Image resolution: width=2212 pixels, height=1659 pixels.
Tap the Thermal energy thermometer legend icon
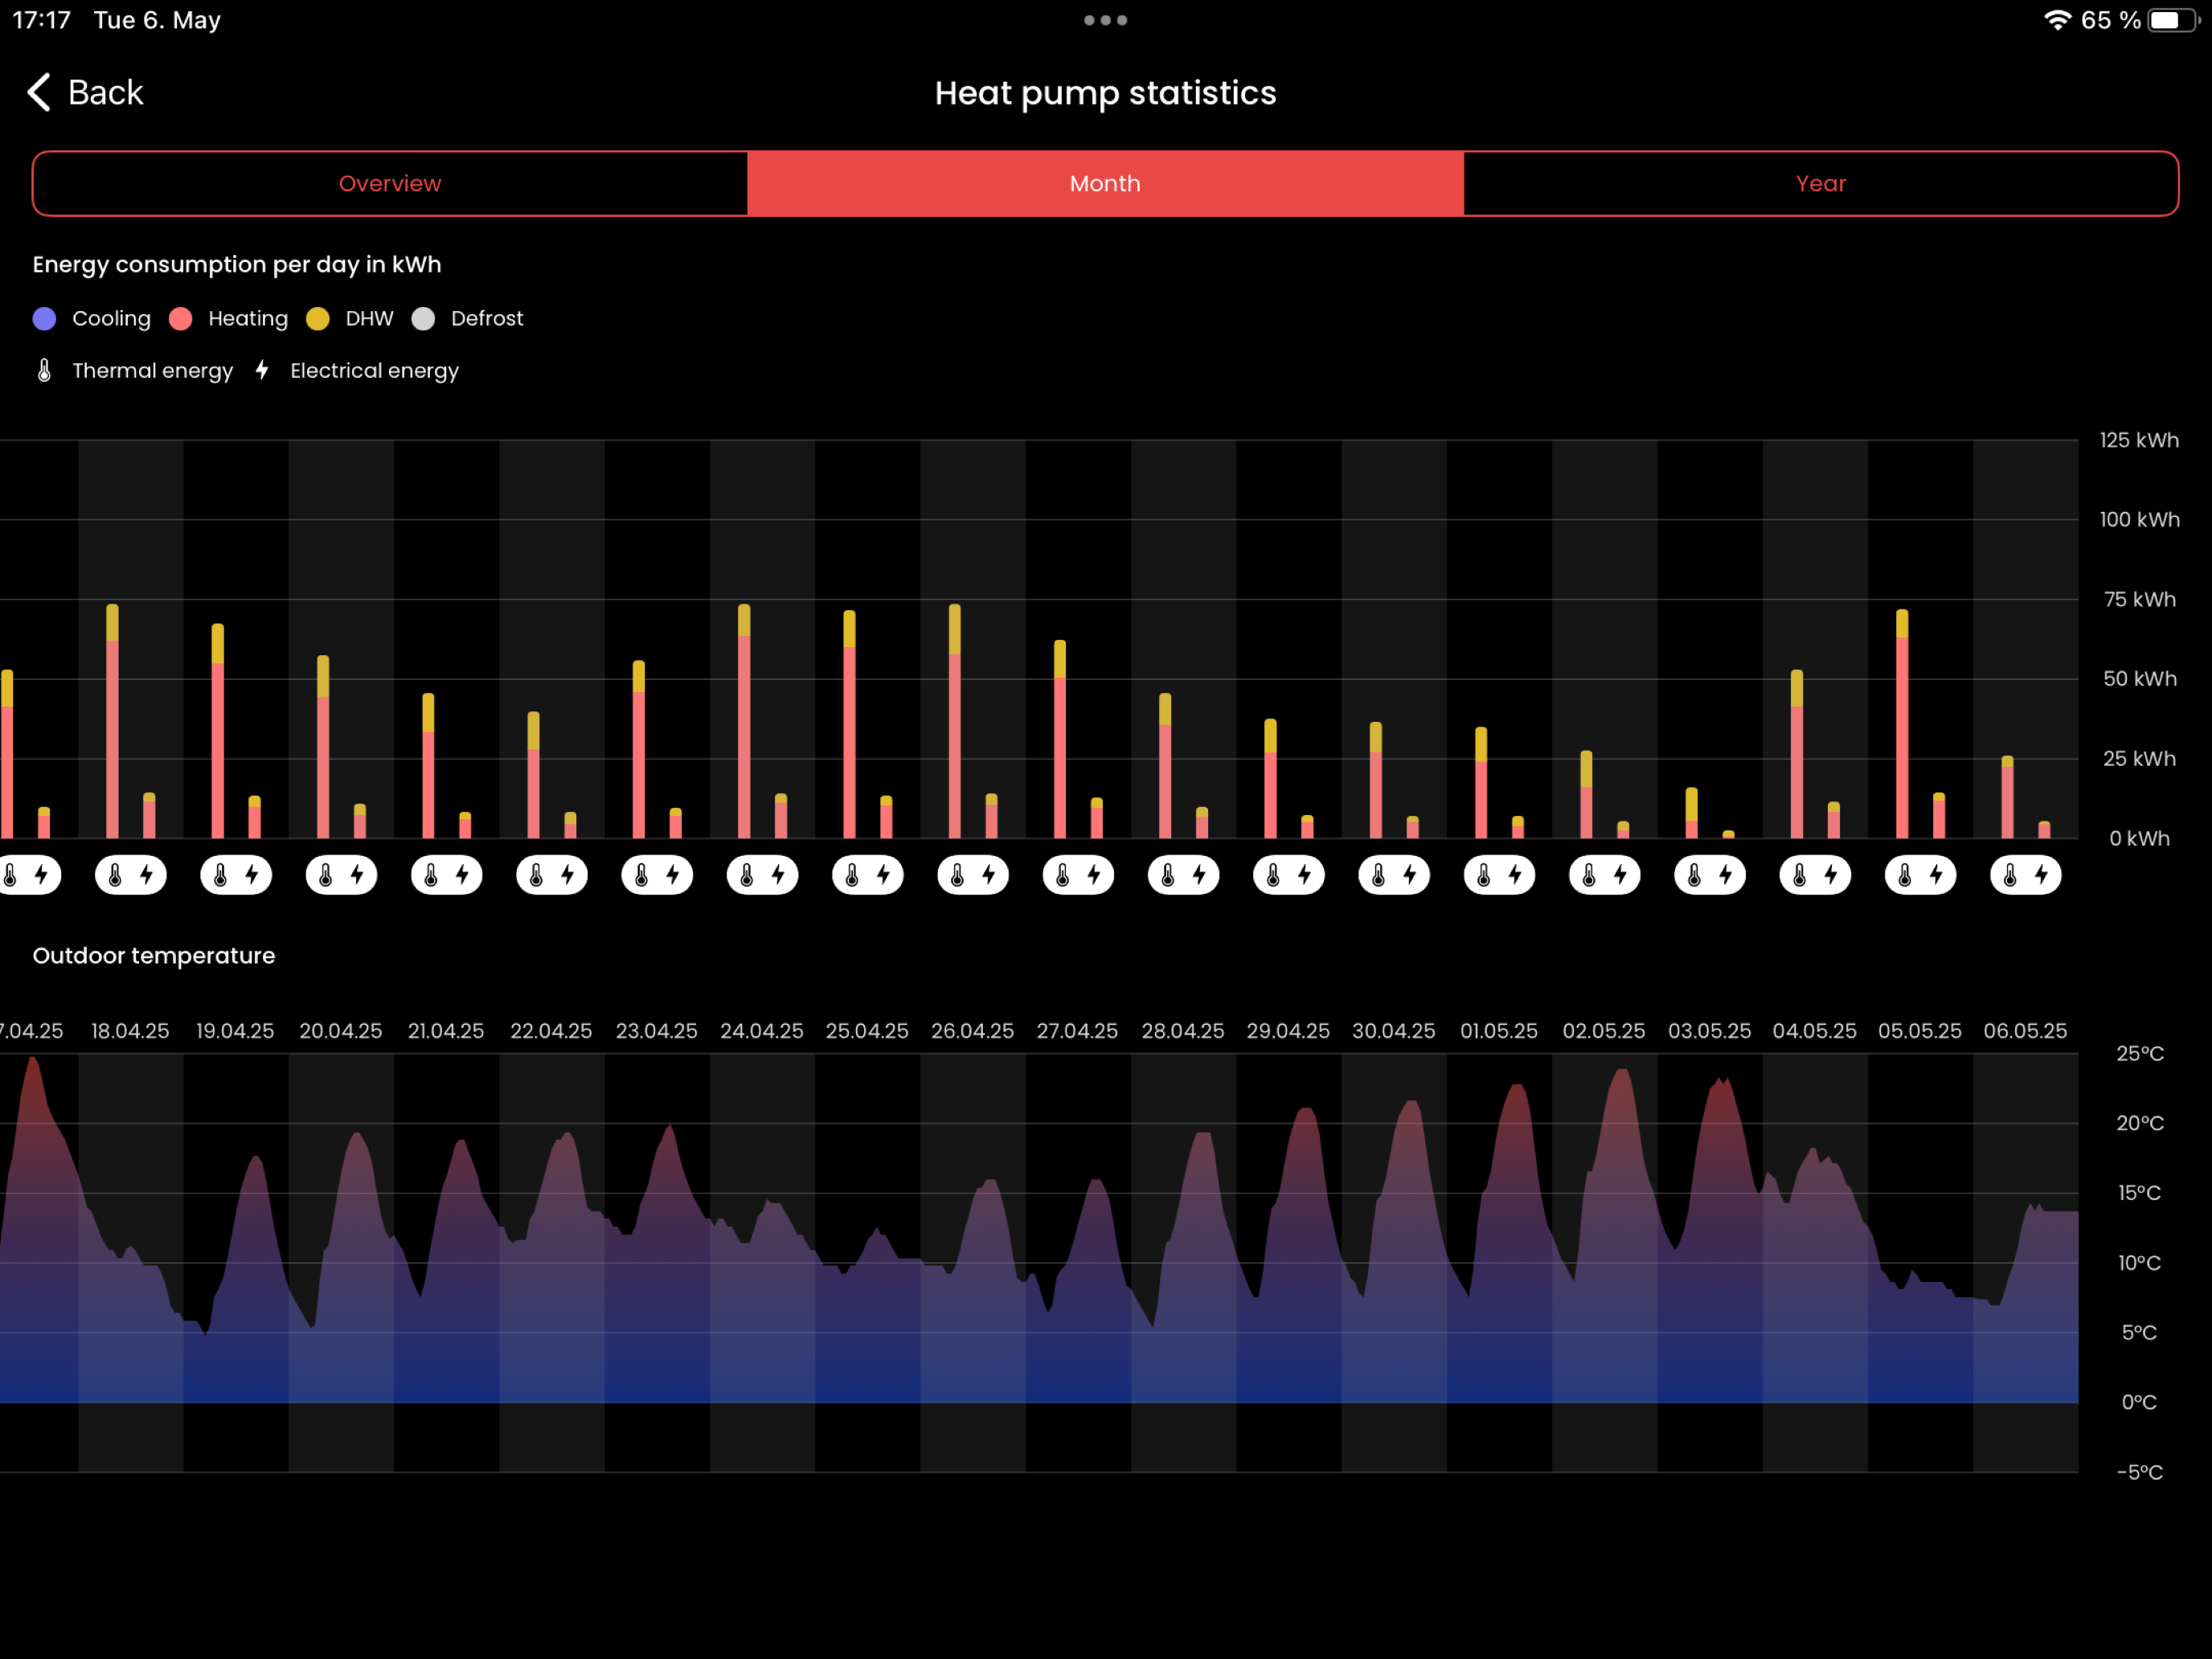tap(44, 371)
